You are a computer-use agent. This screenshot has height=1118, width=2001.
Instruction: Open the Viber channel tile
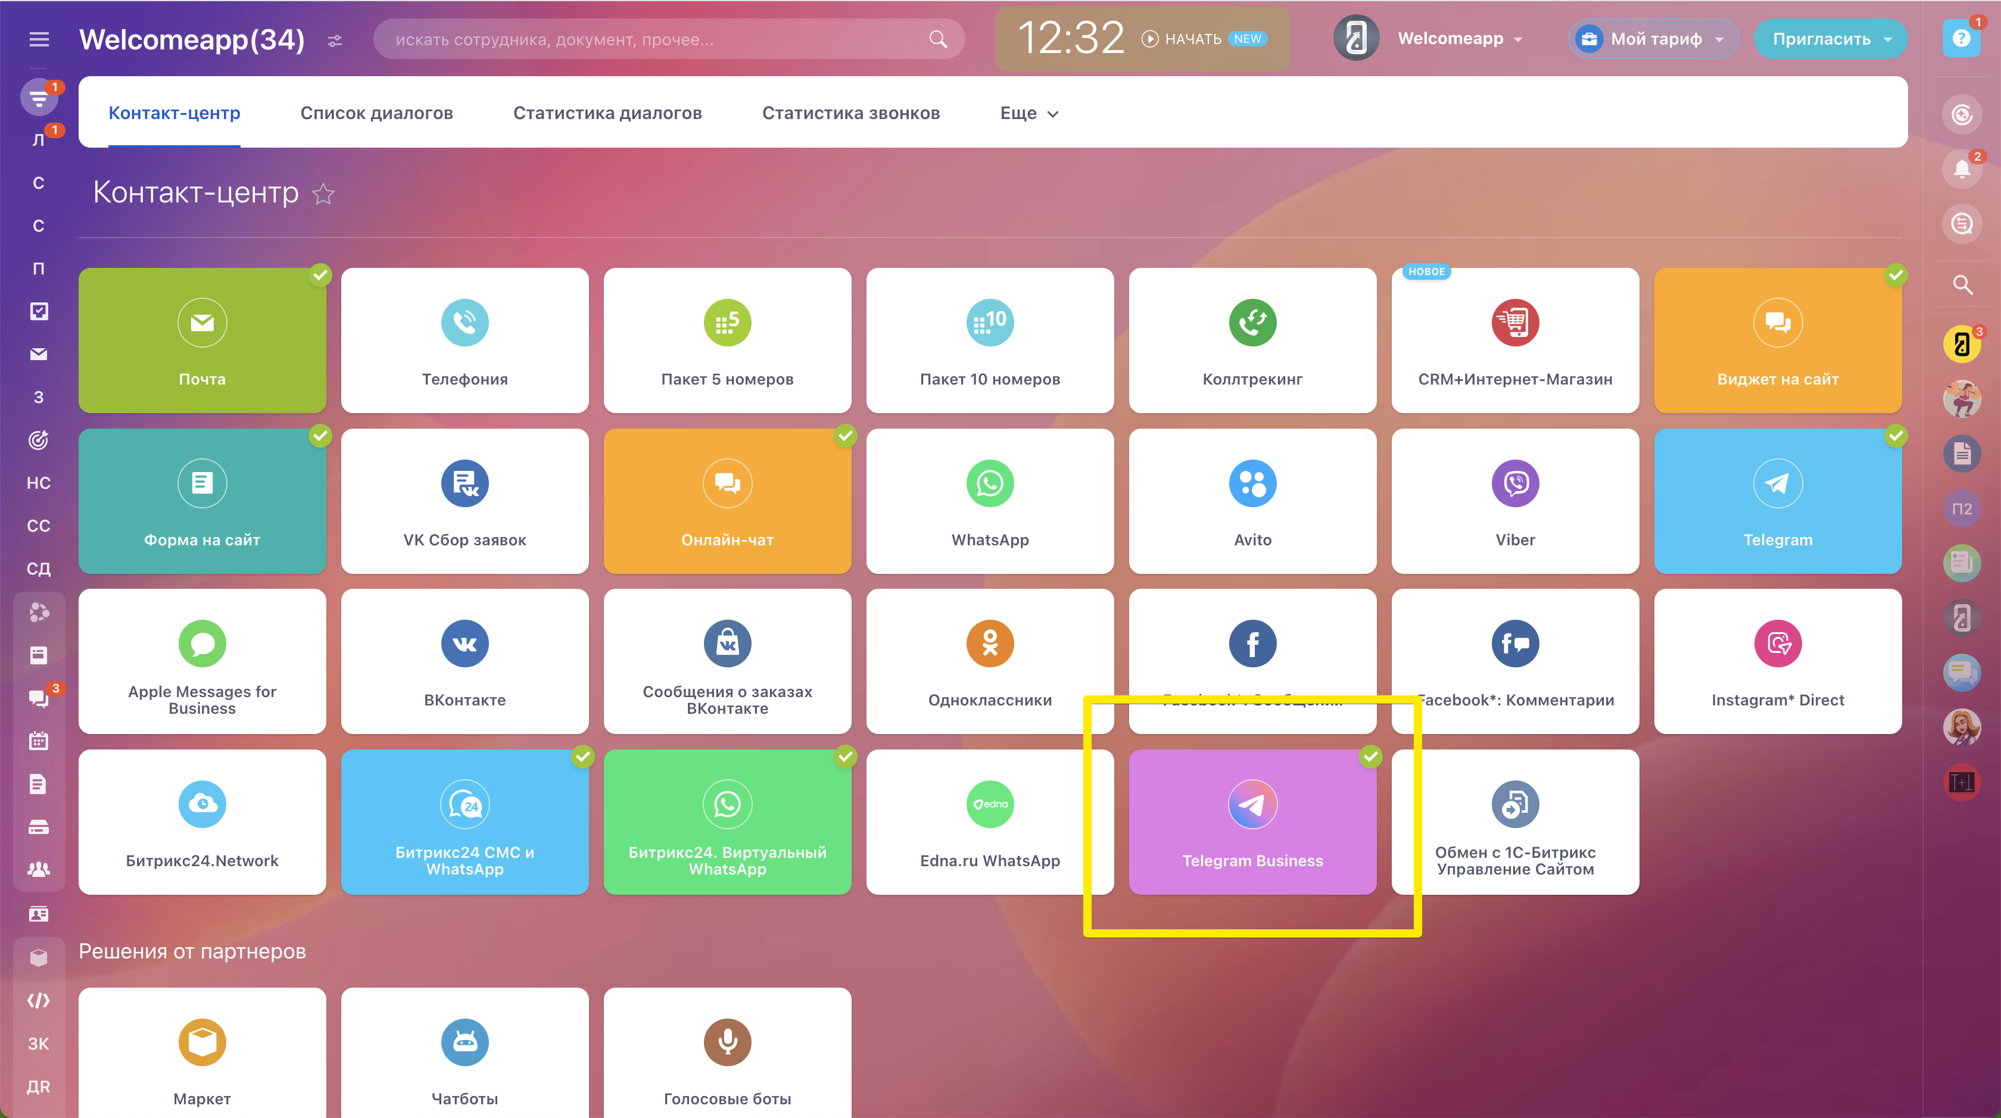1514,501
